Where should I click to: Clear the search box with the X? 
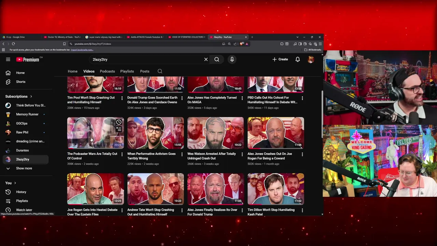pos(206,59)
